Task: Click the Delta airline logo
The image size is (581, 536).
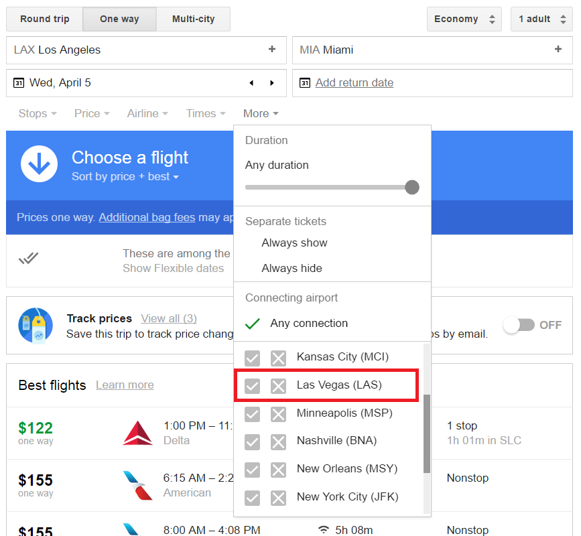Action: (x=138, y=433)
